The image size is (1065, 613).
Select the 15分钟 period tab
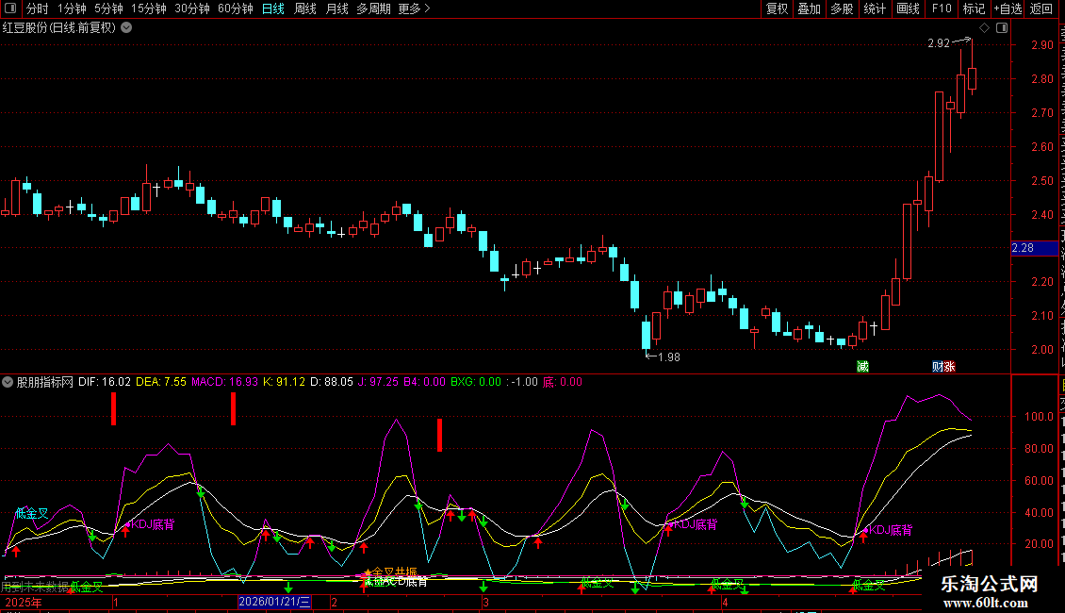(x=149, y=8)
